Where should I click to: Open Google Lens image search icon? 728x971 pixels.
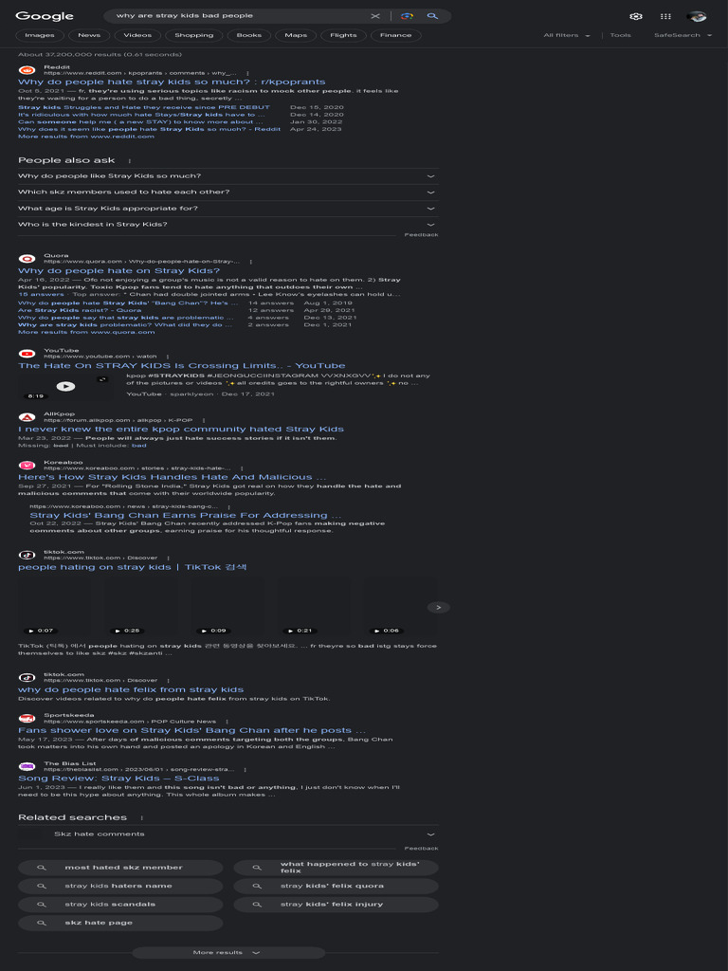tap(407, 16)
